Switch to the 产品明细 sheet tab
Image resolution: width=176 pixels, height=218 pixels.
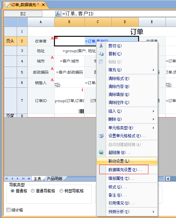[x=55, y=179]
